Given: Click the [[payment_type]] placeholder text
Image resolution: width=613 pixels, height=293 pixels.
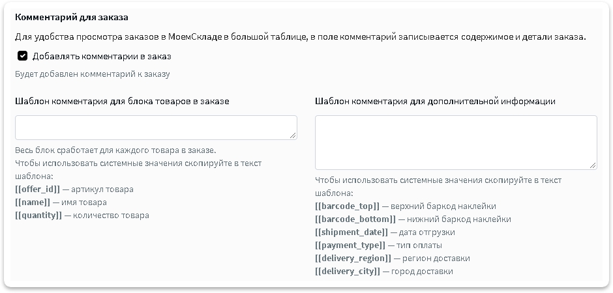Looking at the screenshot, I should 350,245.
